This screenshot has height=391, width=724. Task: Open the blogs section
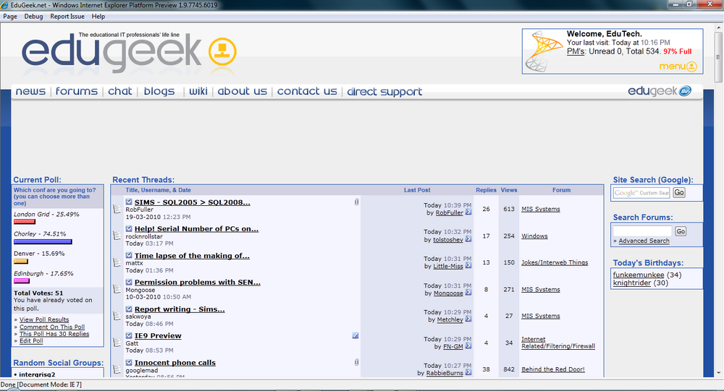tap(159, 91)
